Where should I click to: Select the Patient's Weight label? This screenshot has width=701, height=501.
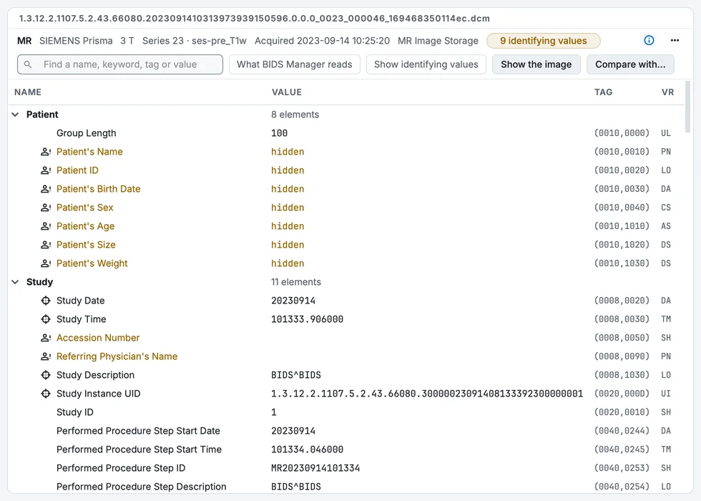92,263
